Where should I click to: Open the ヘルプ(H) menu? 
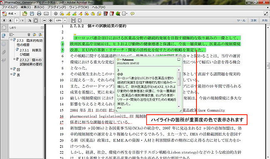[98, 7]
